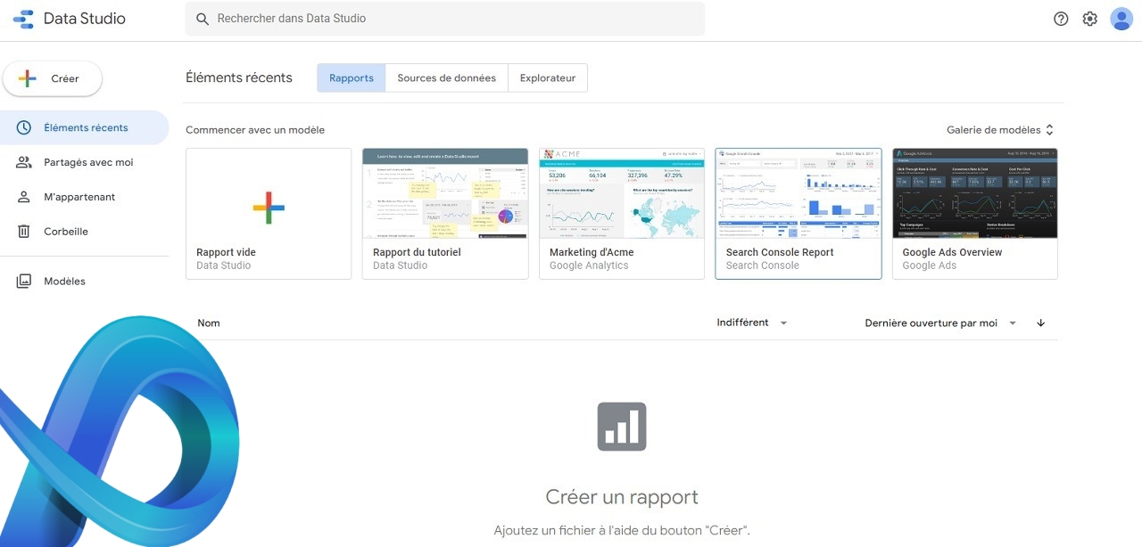The width and height of the screenshot is (1142, 547).
Task: Click the Éléments récents page heading
Action: [x=239, y=78]
